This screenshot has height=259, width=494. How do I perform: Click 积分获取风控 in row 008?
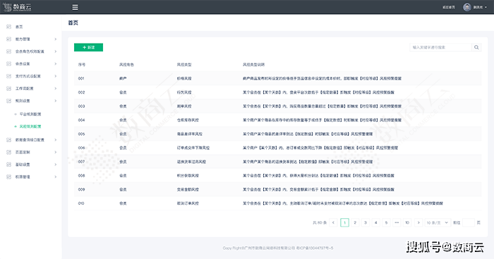point(188,175)
